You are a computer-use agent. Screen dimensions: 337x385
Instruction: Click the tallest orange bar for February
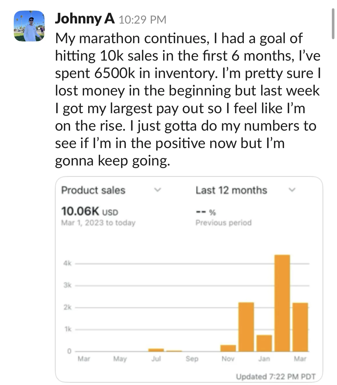(x=282, y=303)
